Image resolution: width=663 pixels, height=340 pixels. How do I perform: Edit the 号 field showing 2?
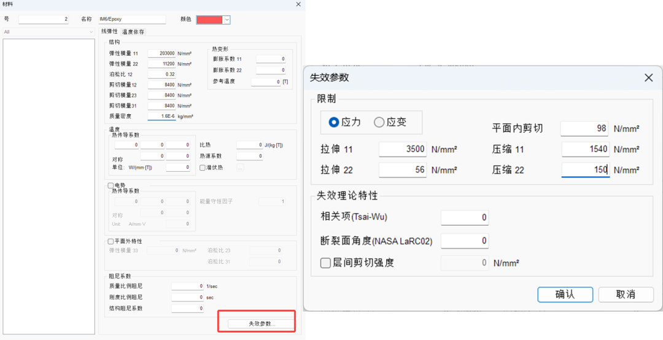click(44, 20)
